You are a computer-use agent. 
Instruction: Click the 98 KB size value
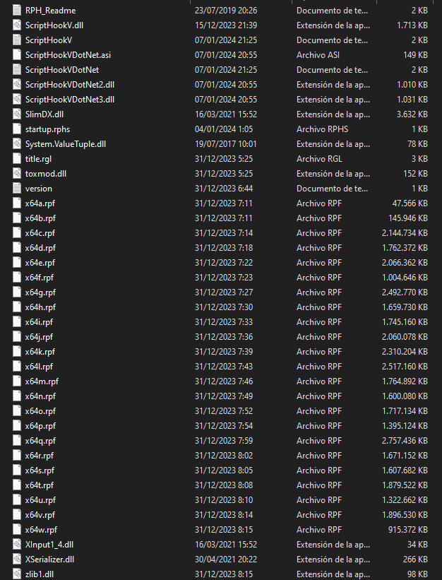tap(417, 574)
